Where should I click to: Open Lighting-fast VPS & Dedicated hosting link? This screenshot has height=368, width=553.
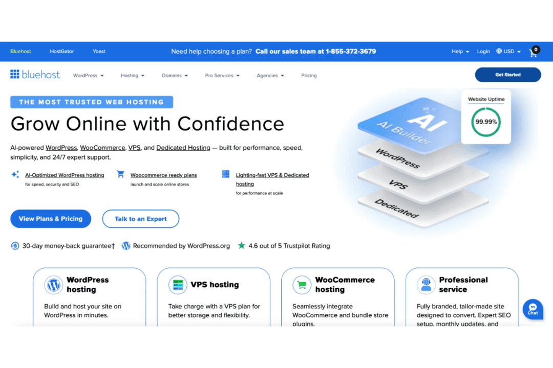click(272, 179)
